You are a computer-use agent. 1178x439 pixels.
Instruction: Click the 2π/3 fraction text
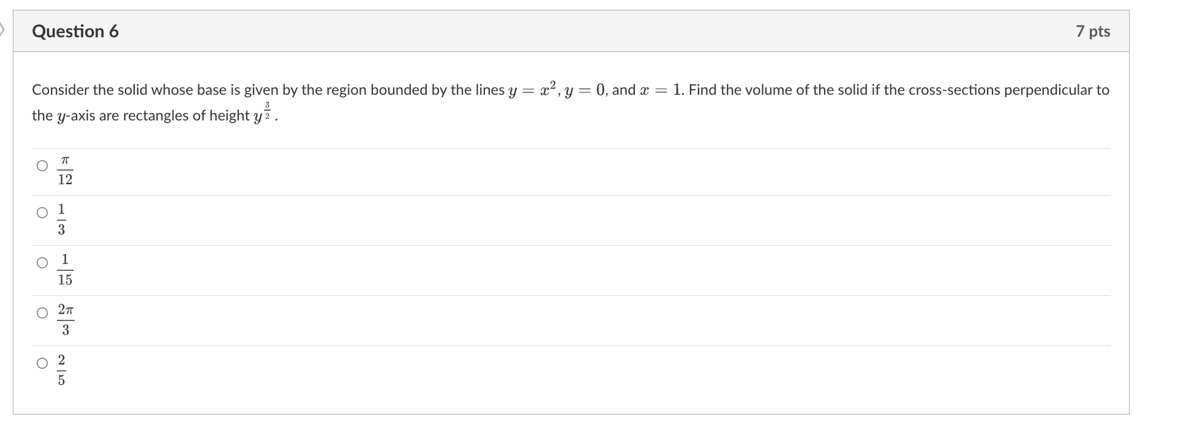click(x=66, y=320)
